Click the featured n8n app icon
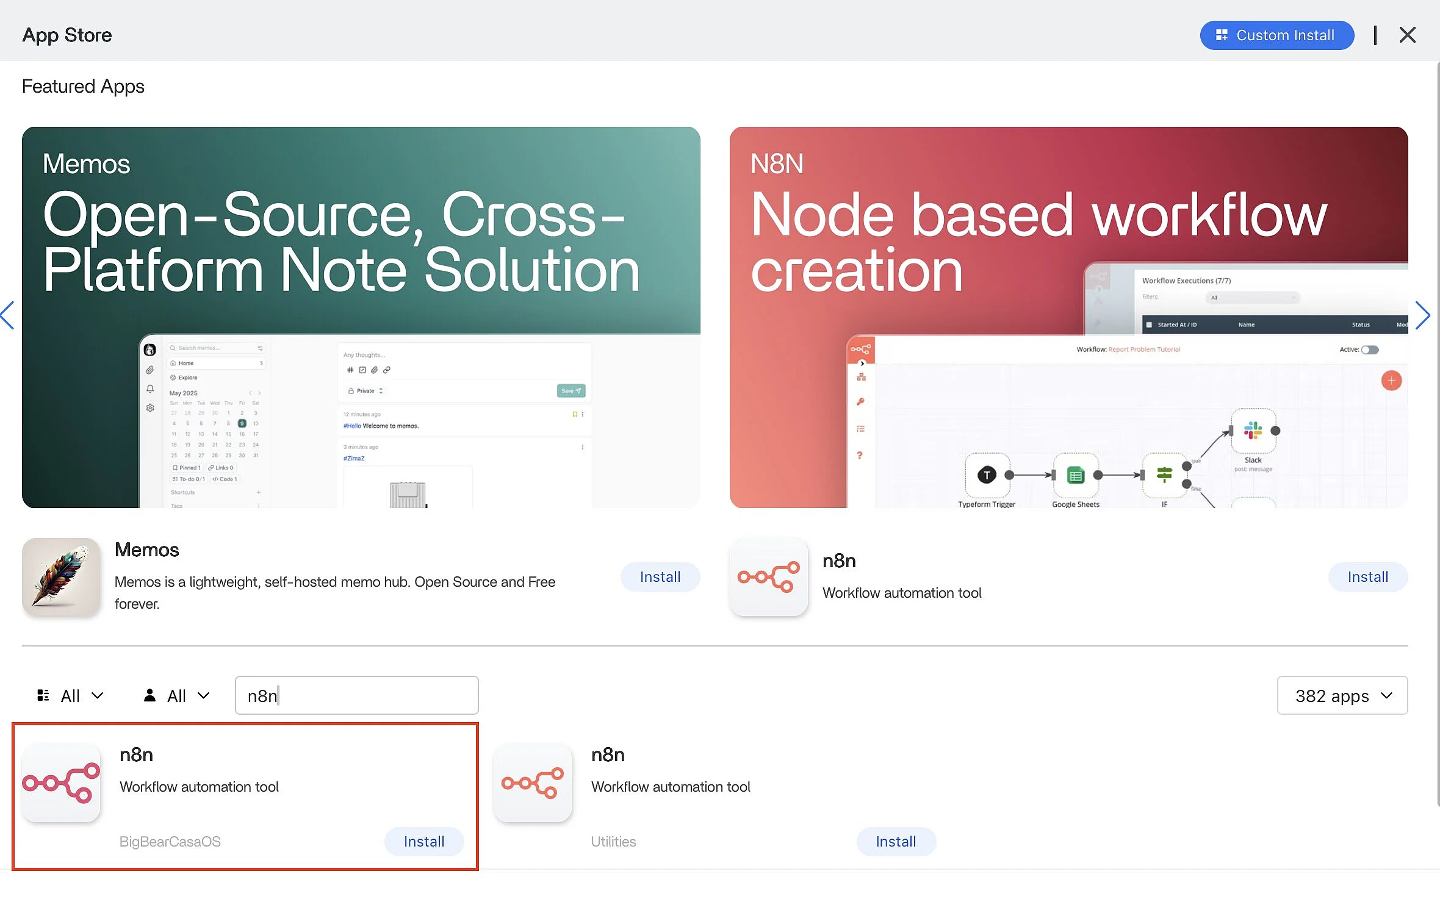 [769, 576]
